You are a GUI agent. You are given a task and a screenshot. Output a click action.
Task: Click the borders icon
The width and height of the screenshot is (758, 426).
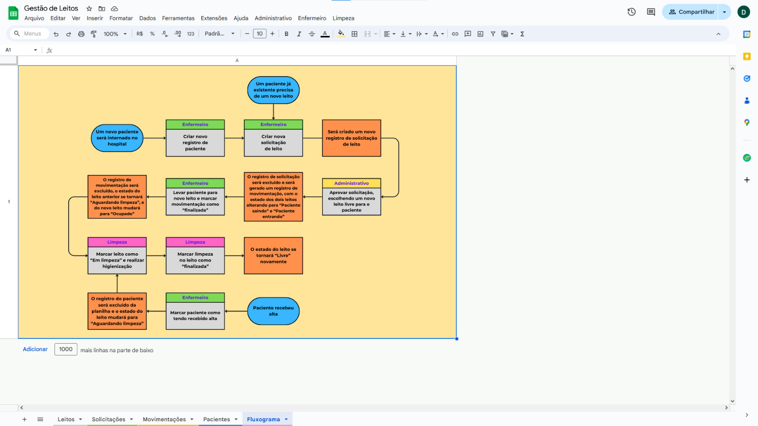[354, 34]
